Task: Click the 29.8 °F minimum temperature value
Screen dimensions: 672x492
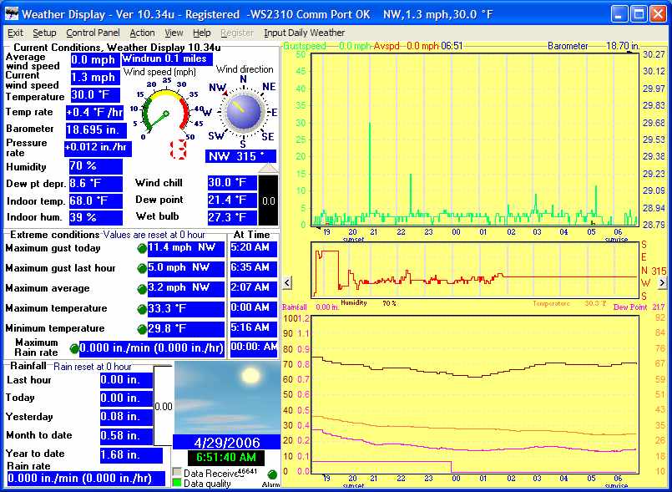Action: (x=186, y=329)
